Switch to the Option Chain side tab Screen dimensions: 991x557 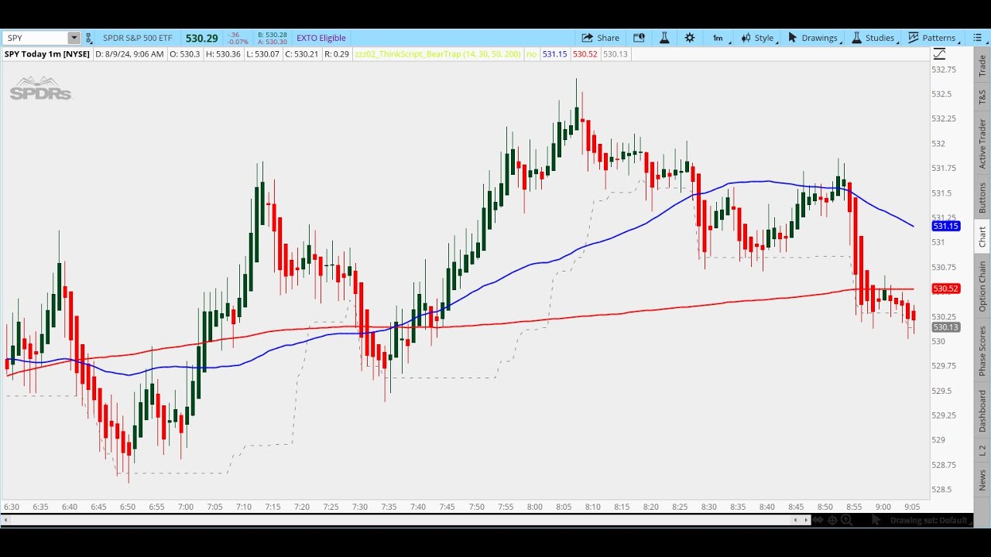tap(982, 286)
